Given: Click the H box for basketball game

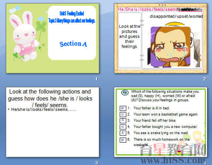Looking at the screenshot, I should [123, 114].
